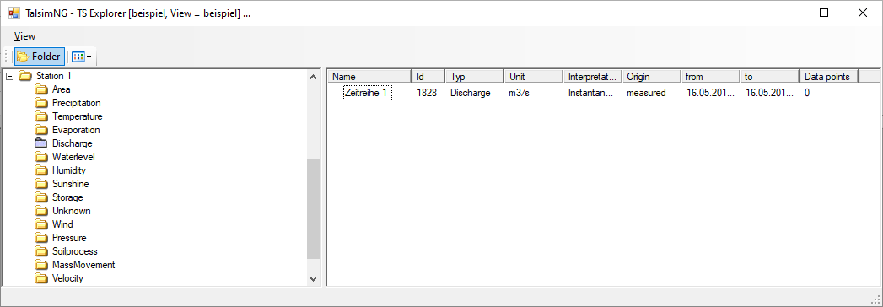The width and height of the screenshot is (883, 307).
Task: Collapse the Station 1 tree node
Action: point(9,76)
